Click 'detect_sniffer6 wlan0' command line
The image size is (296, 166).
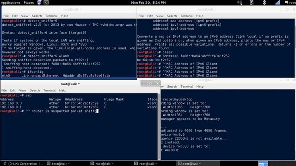point(48,56)
